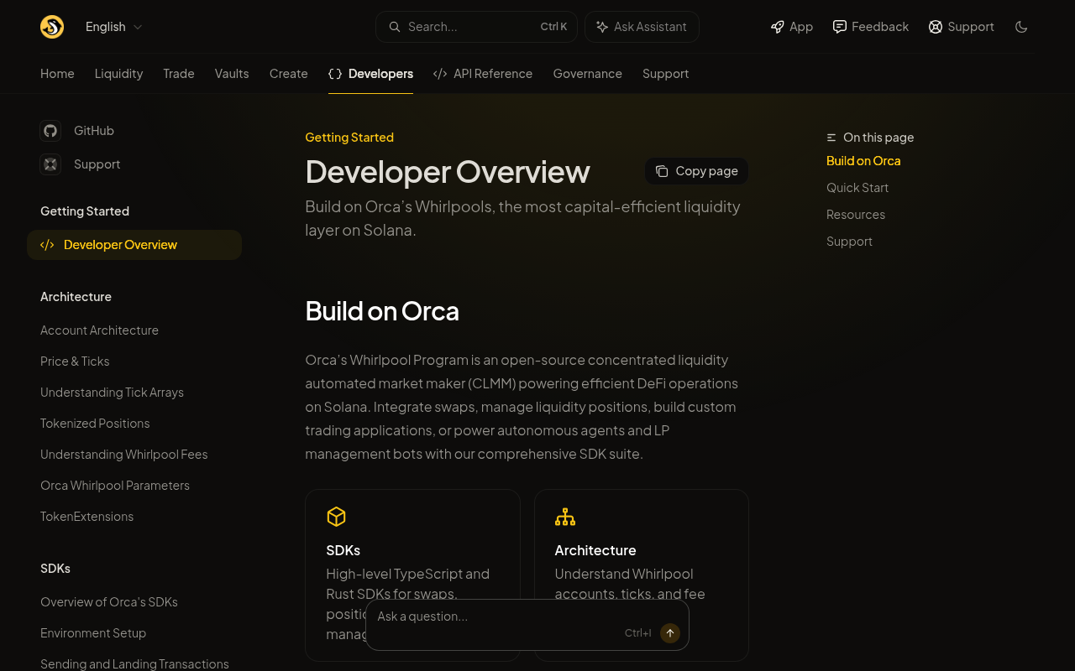The image size is (1075, 671).
Task: Open the Support tab in navigation bar
Action: click(x=666, y=74)
